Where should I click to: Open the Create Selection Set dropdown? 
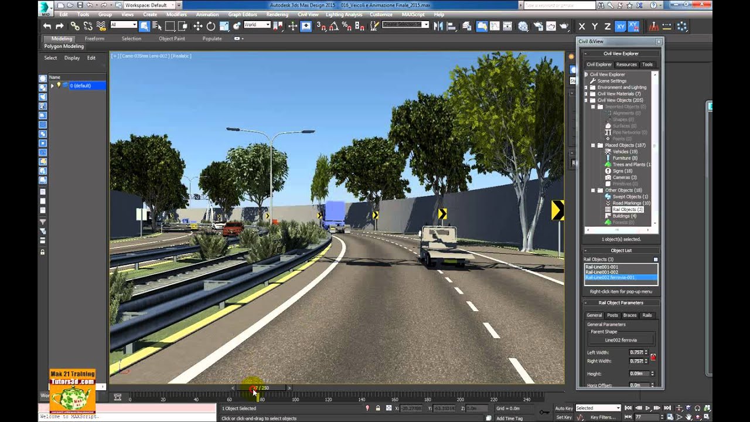(405, 25)
